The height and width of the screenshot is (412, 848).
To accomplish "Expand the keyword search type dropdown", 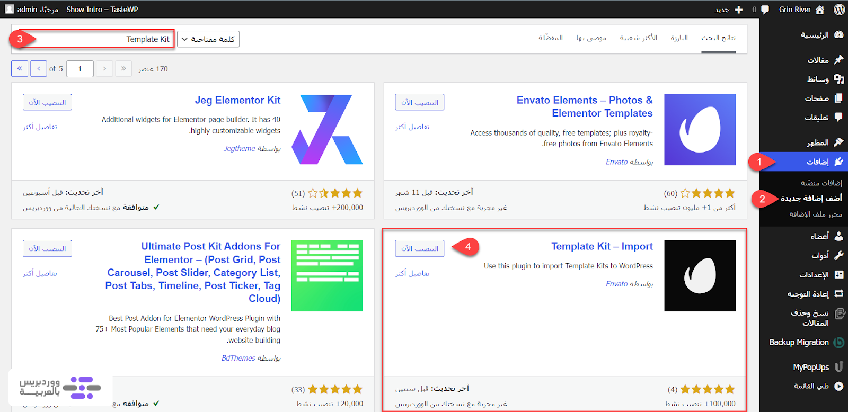I will [208, 39].
